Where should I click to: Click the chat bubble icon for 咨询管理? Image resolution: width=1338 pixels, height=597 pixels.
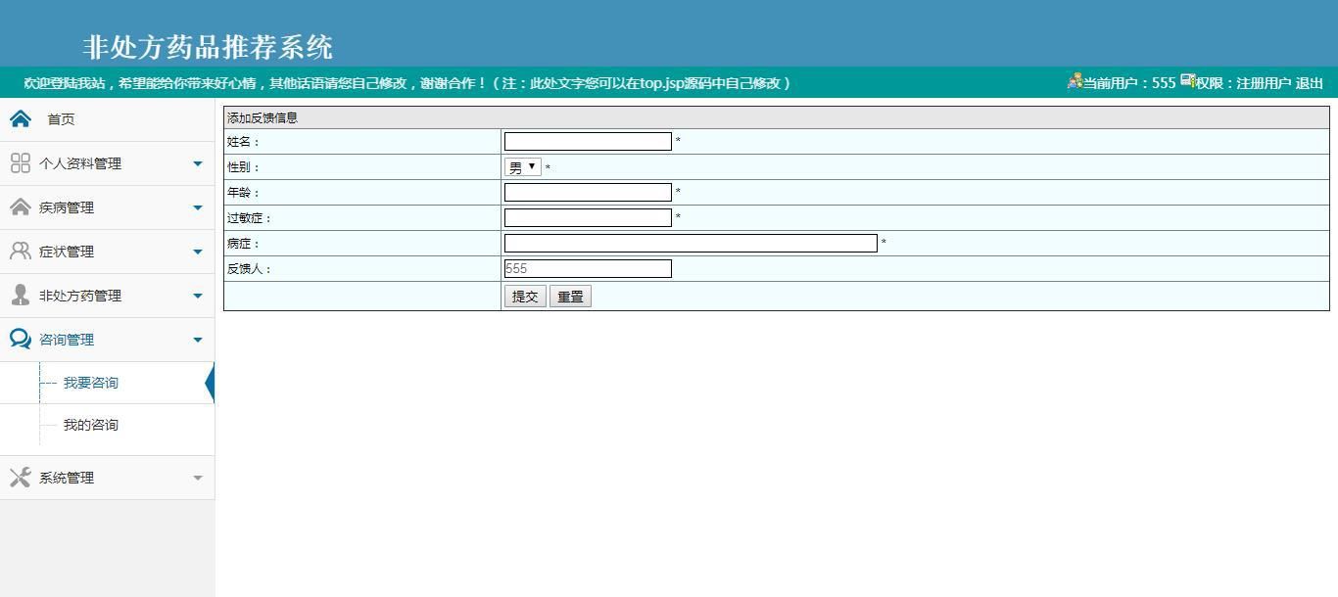[x=20, y=339]
